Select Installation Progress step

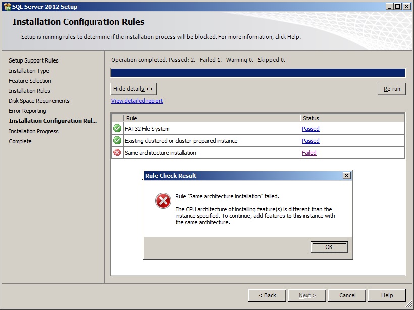[x=33, y=131]
